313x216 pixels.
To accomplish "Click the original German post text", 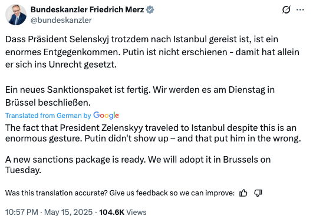I will [152, 71].
